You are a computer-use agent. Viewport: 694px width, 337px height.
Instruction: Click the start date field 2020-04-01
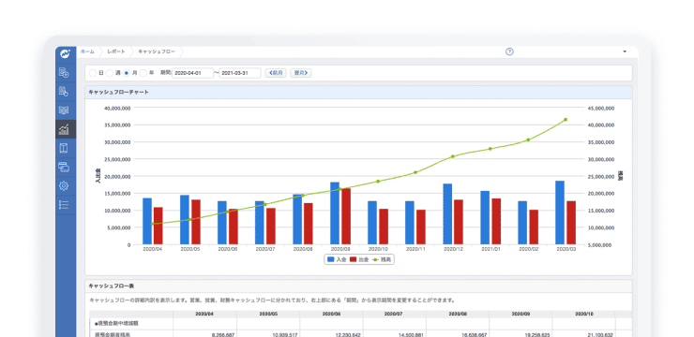192,73
